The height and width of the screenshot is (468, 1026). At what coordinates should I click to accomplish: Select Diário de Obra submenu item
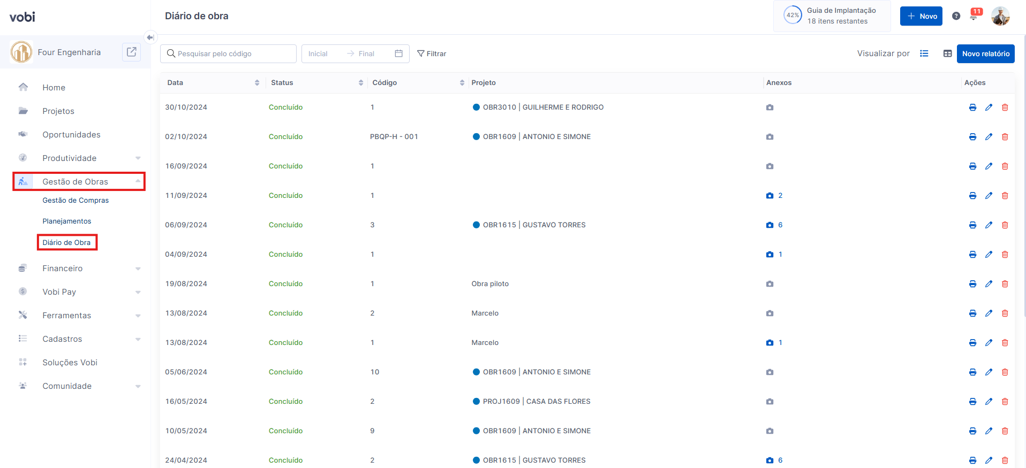pyautogui.click(x=66, y=243)
